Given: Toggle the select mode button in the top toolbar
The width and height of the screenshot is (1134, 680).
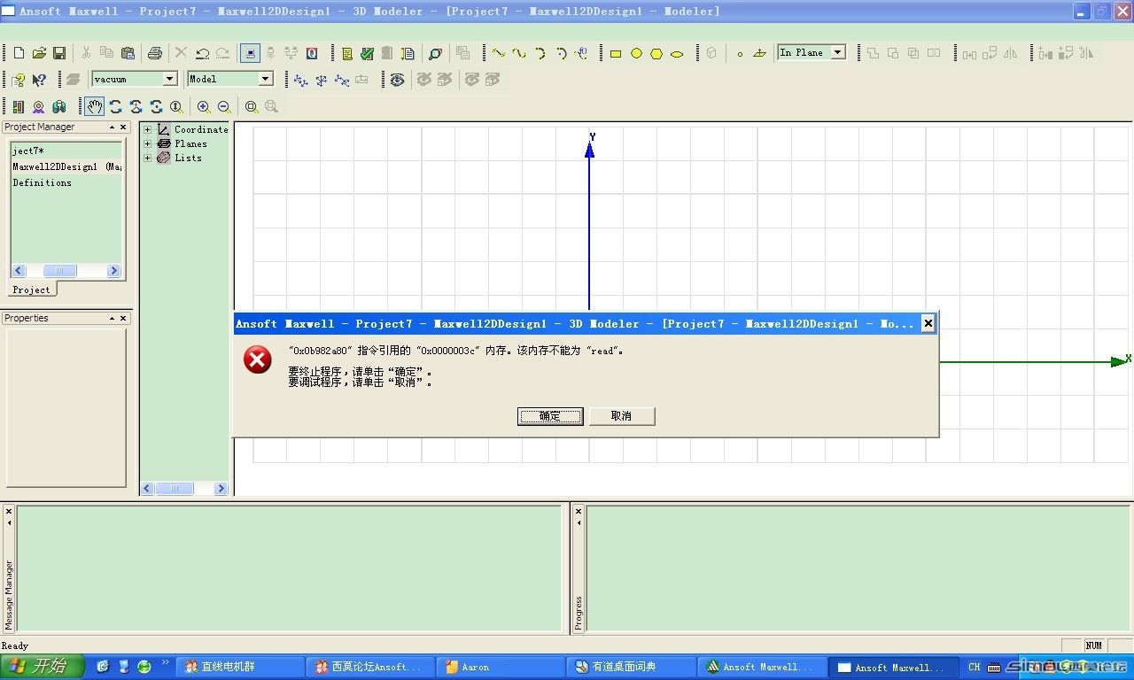Looking at the screenshot, I should (x=250, y=53).
